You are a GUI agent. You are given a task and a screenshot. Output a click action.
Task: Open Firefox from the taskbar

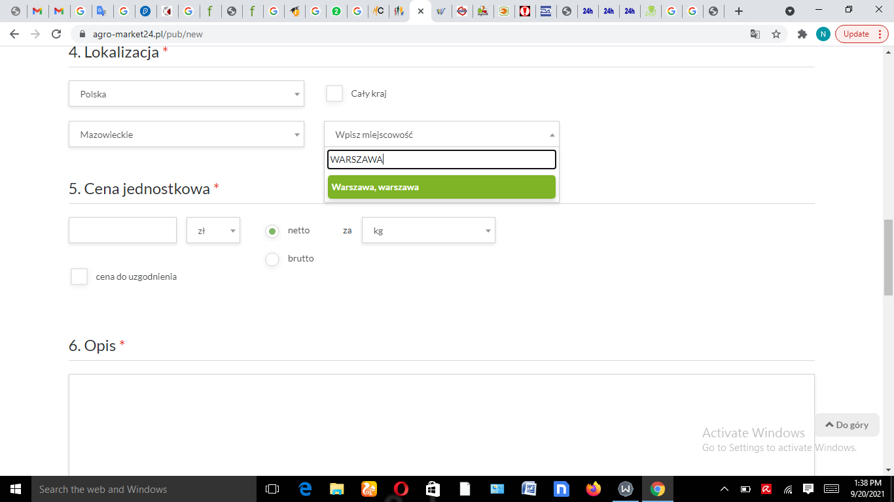point(594,489)
